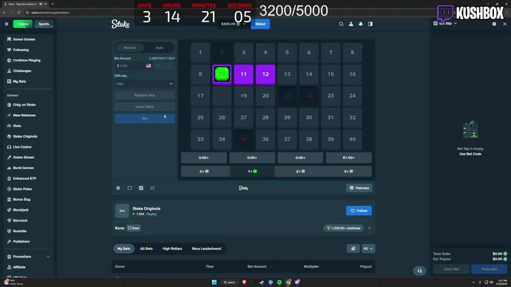Click the blue Bet button
The height and width of the screenshot is (287, 511).
click(145, 118)
